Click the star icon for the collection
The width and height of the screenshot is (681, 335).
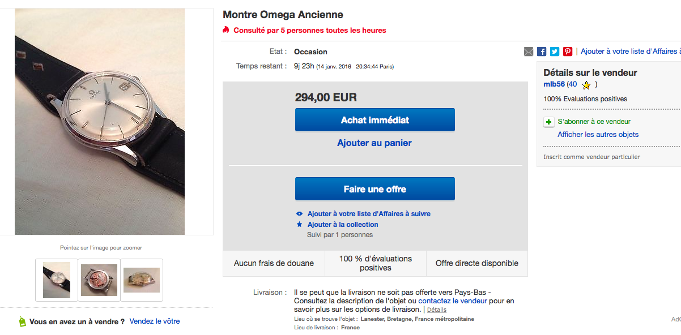click(x=300, y=225)
